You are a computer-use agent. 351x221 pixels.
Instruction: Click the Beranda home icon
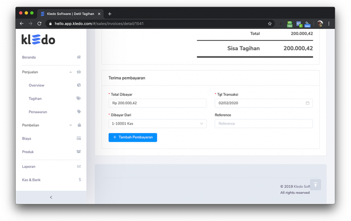tap(79, 57)
